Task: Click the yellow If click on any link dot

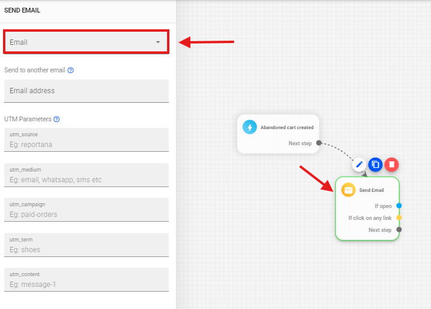Action: pyautogui.click(x=399, y=218)
